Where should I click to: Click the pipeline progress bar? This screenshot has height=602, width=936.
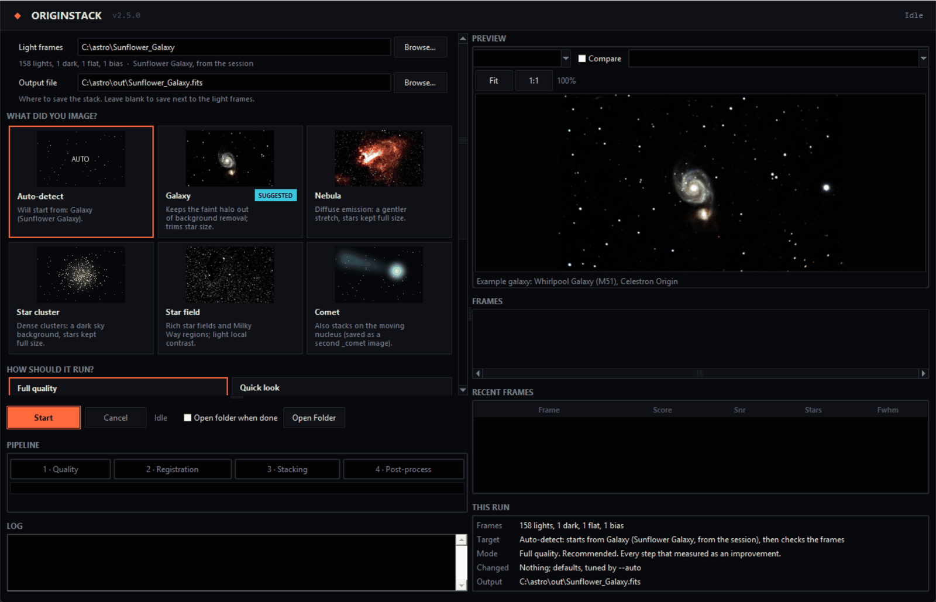click(x=237, y=488)
